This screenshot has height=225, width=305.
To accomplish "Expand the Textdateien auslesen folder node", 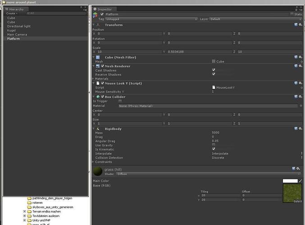I will pos(24,216).
